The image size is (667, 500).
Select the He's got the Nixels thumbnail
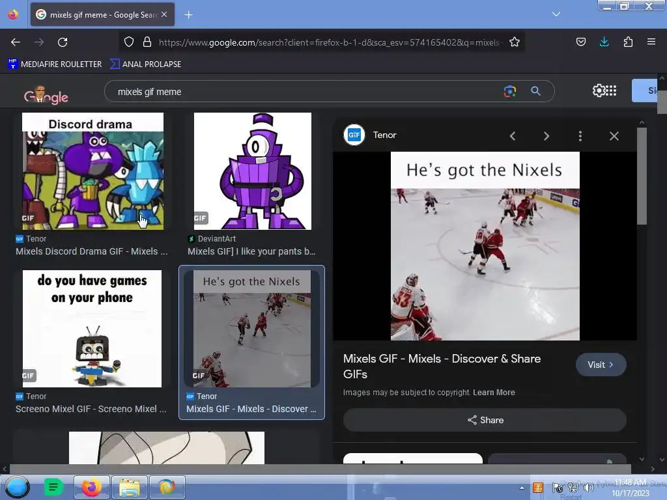pyautogui.click(x=252, y=329)
